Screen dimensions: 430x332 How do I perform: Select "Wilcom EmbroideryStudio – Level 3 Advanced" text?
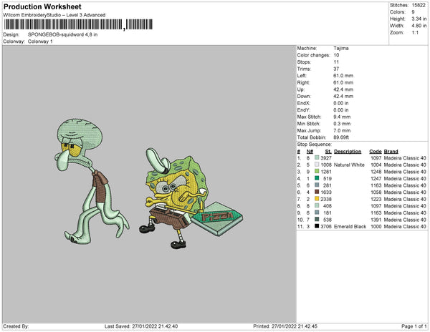point(54,15)
